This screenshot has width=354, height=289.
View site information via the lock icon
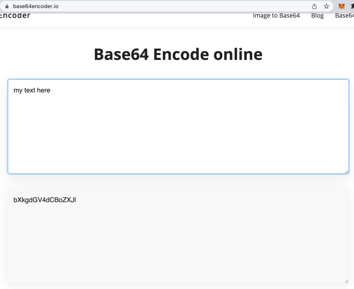[x=7, y=6]
